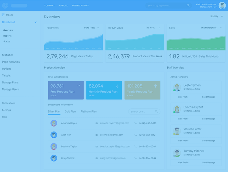Screen dimensions: 228x172
Task: Open the Notifications item in top navigation
Action: (x=80, y=6)
